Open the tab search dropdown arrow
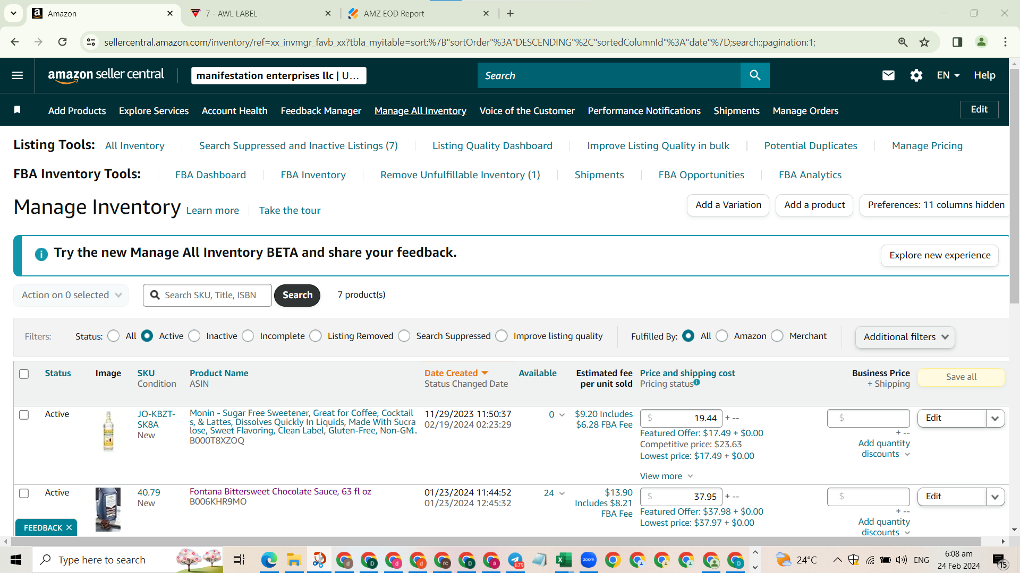The height and width of the screenshot is (573, 1020). point(13,13)
